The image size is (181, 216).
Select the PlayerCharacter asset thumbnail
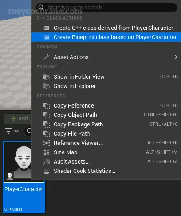(x=18, y=161)
